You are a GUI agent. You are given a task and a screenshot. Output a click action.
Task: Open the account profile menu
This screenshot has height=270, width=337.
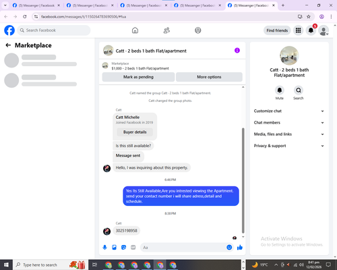[x=324, y=30]
